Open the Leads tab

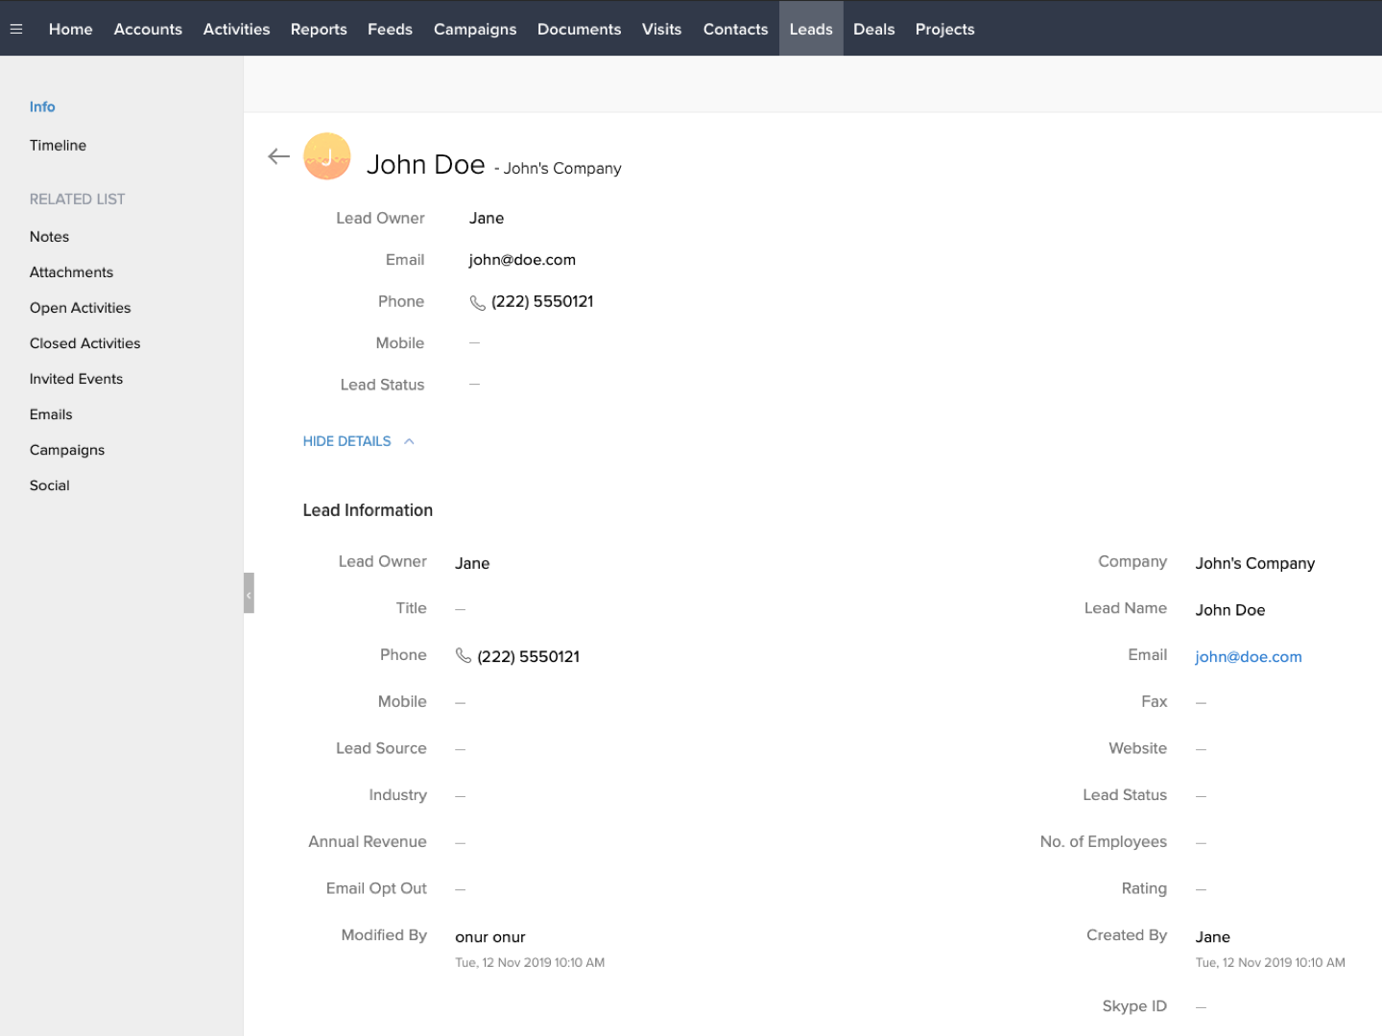811,29
